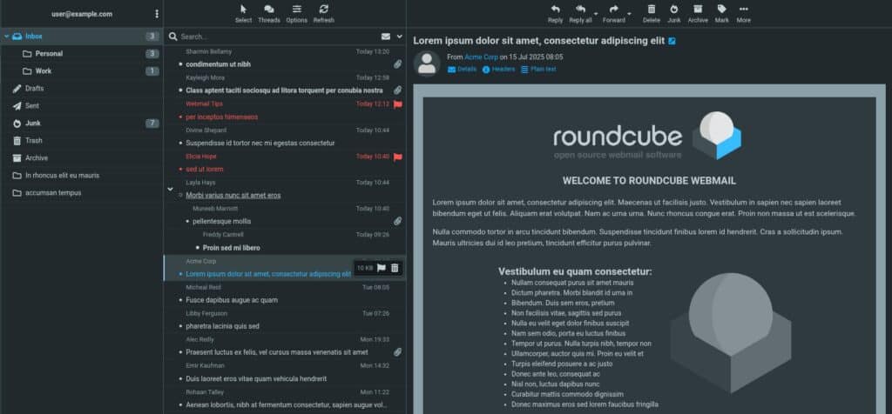Image resolution: width=892 pixels, height=414 pixels.
Task: Archive the current message
Action: 698,14
